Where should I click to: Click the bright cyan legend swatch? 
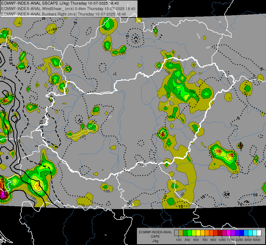point(251,233)
